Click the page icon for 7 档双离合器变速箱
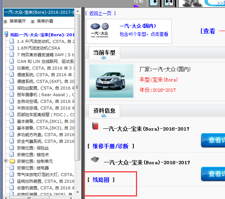Viewport: 225px width, 199px height. (x=12, y=55)
